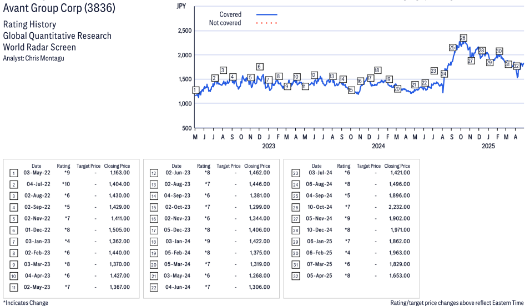Select chart marker 1 at the start
This screenshot has width=530, height=306.
click(x=195, y=90)
